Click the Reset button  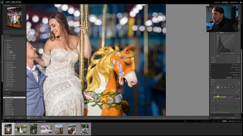tap(233, 117)
